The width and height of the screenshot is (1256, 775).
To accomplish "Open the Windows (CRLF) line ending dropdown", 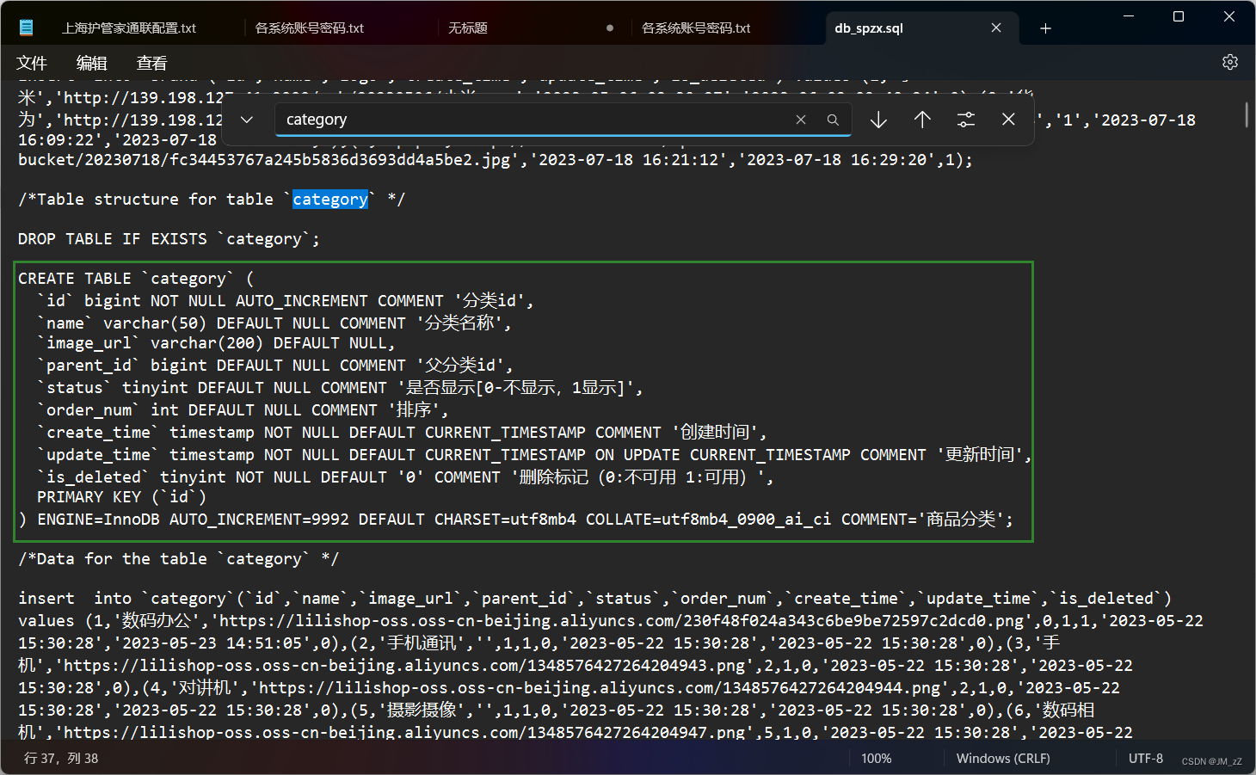I will (x=1002, y=758).
